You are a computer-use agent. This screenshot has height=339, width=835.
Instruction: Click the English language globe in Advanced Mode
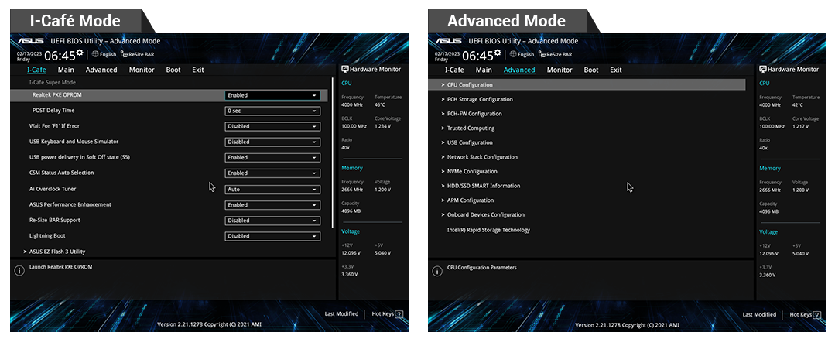coord(513,54)
